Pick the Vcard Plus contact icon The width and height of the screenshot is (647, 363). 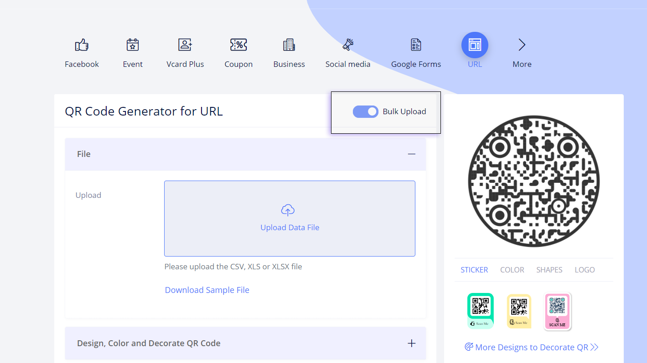click(x=185, y=45)
